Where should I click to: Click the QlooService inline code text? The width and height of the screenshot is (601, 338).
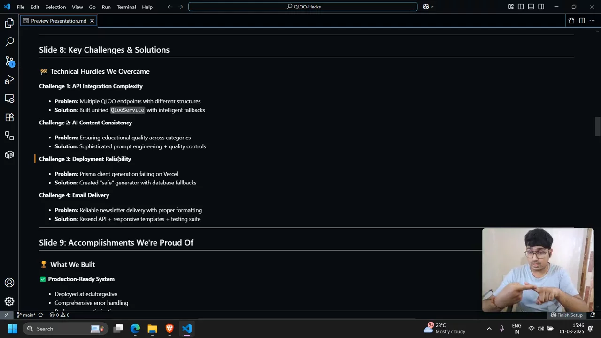[x=127, y=110]
